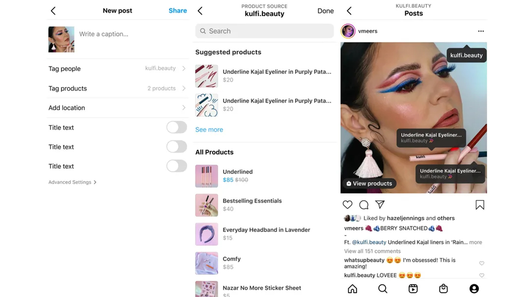Like the post with heart icon

[348, 205]
